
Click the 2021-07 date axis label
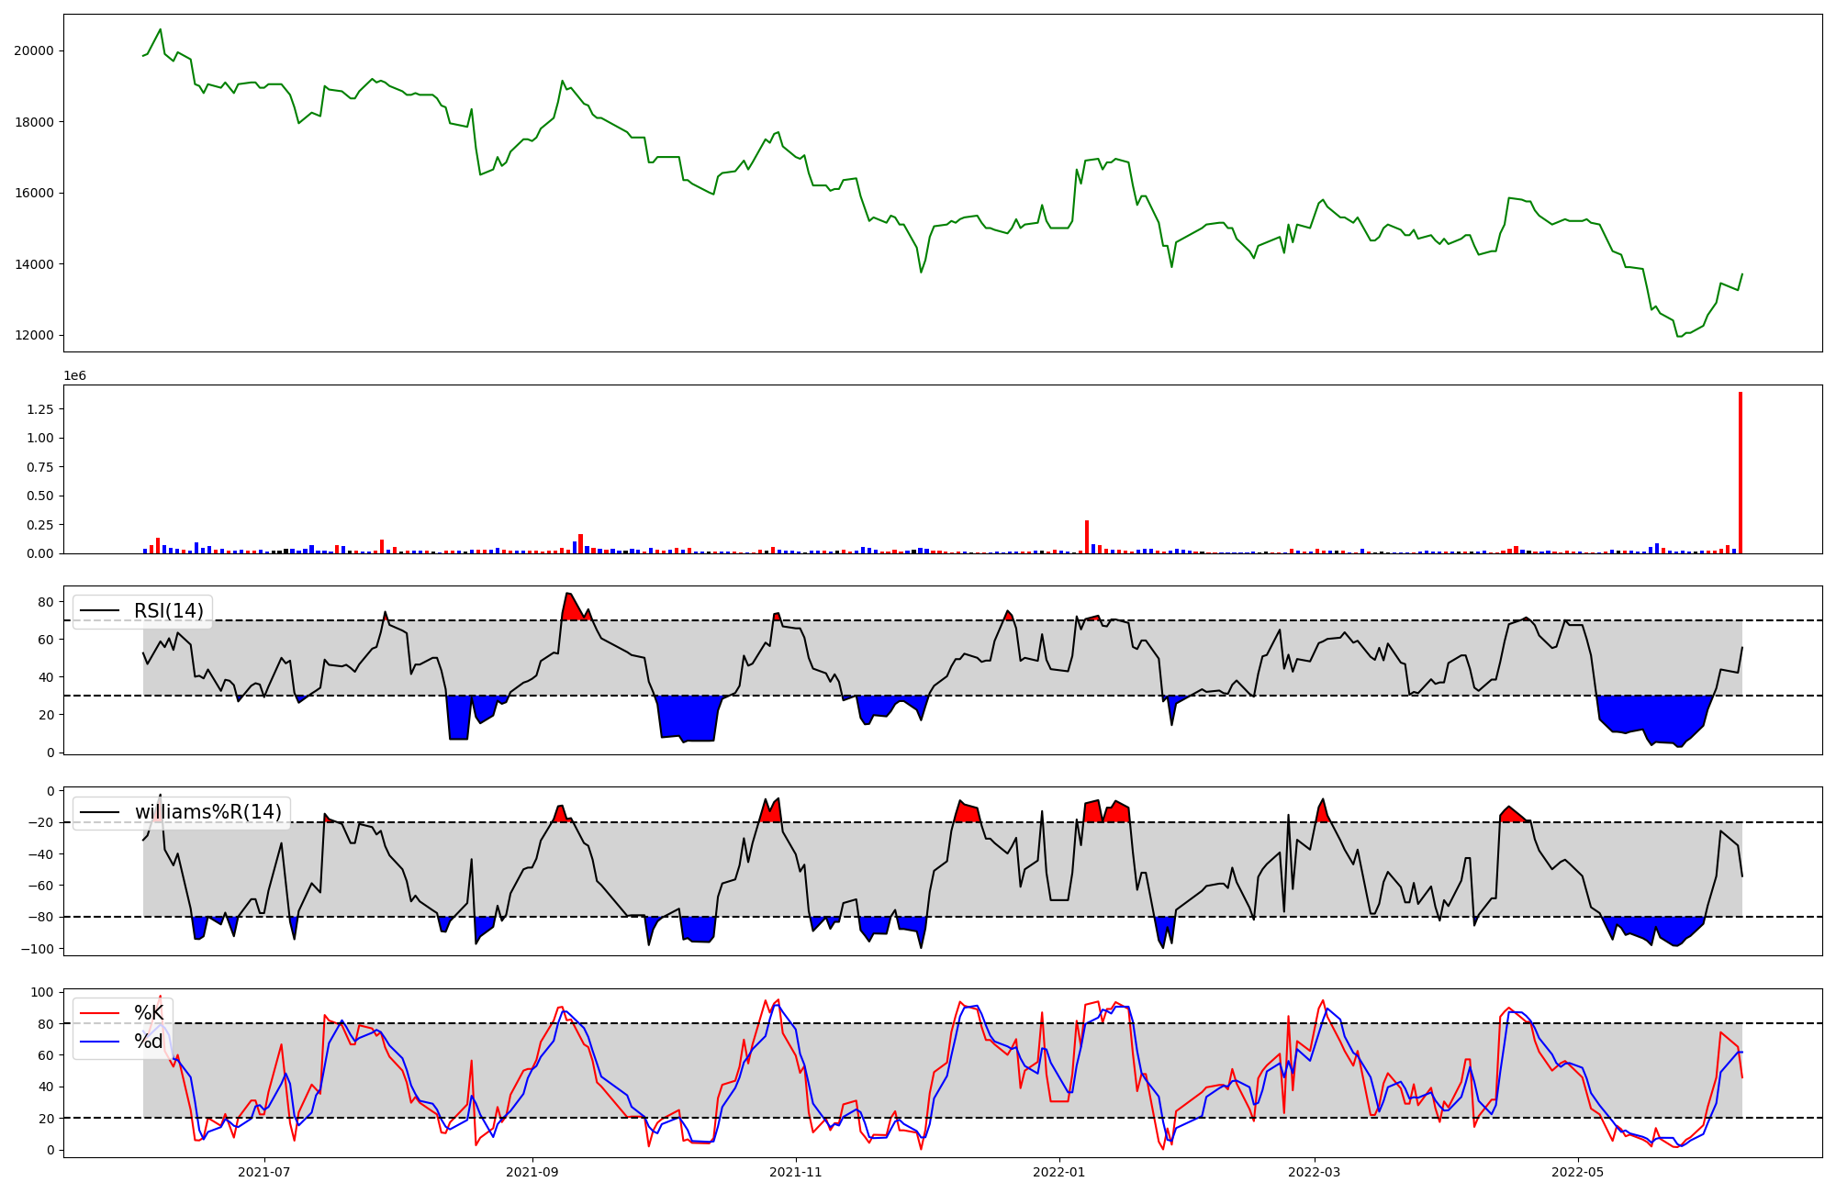[264, 1172]
